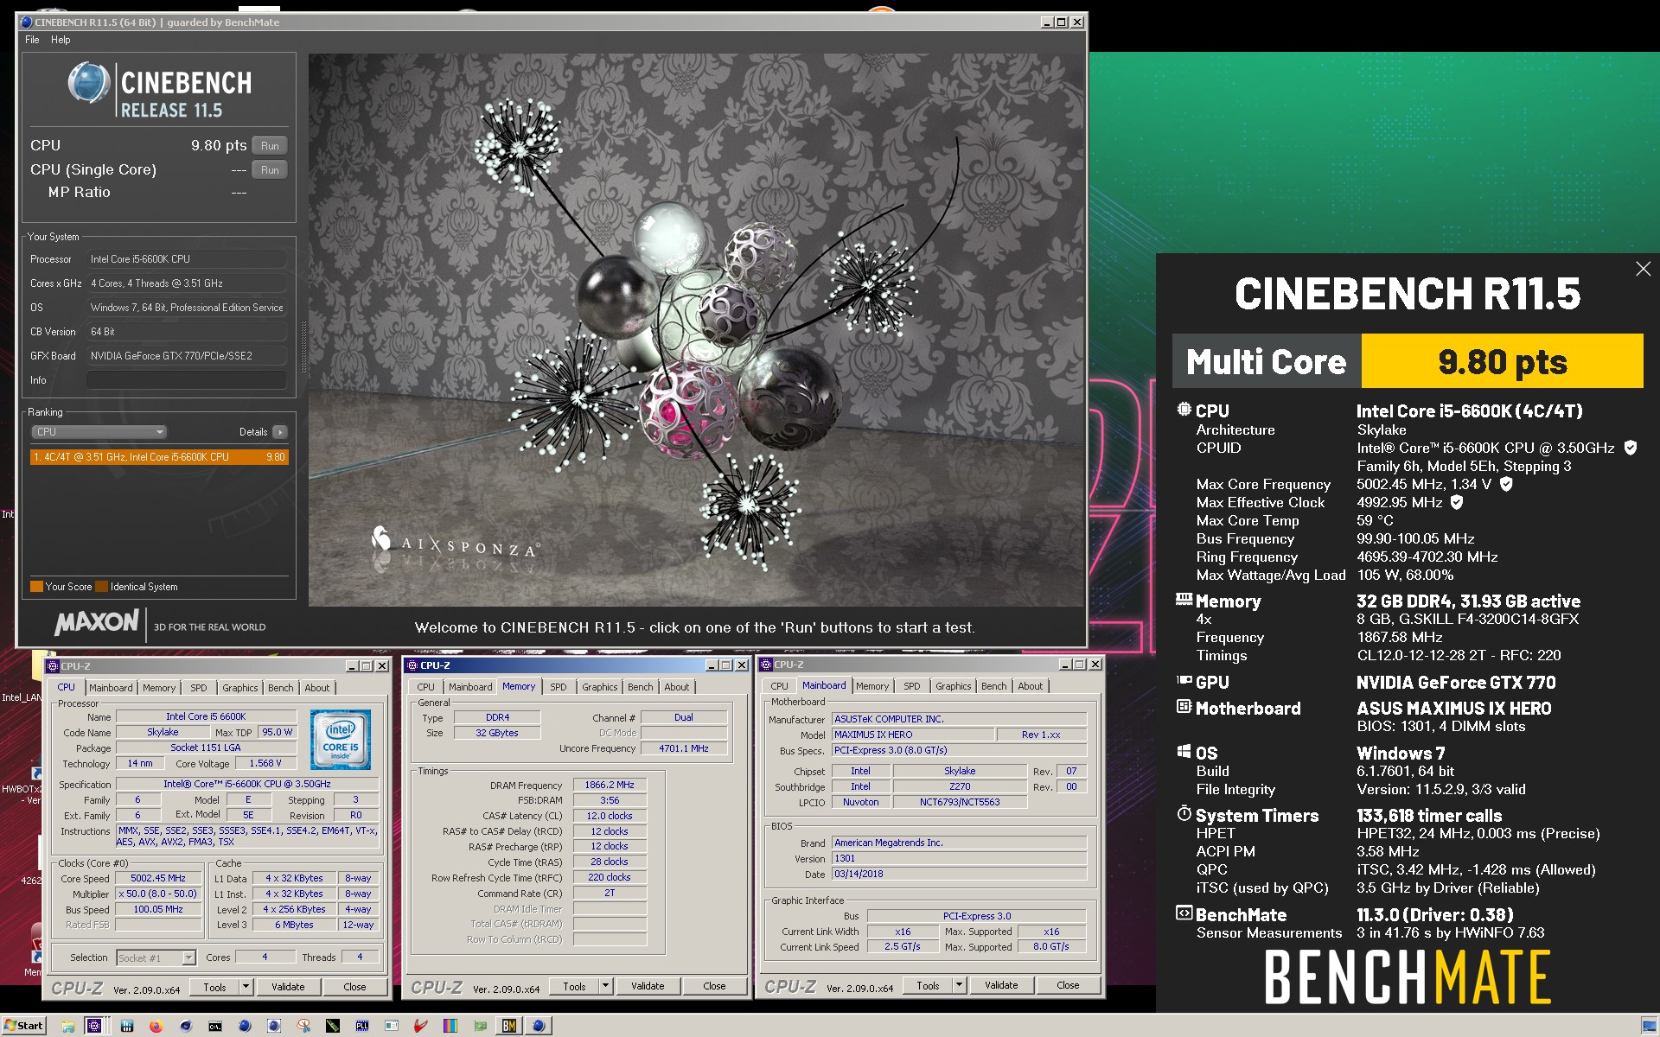Click the empty Info field in Cinebench
This screenshot has height=1037, width=1660.
[x=186, y=380]
